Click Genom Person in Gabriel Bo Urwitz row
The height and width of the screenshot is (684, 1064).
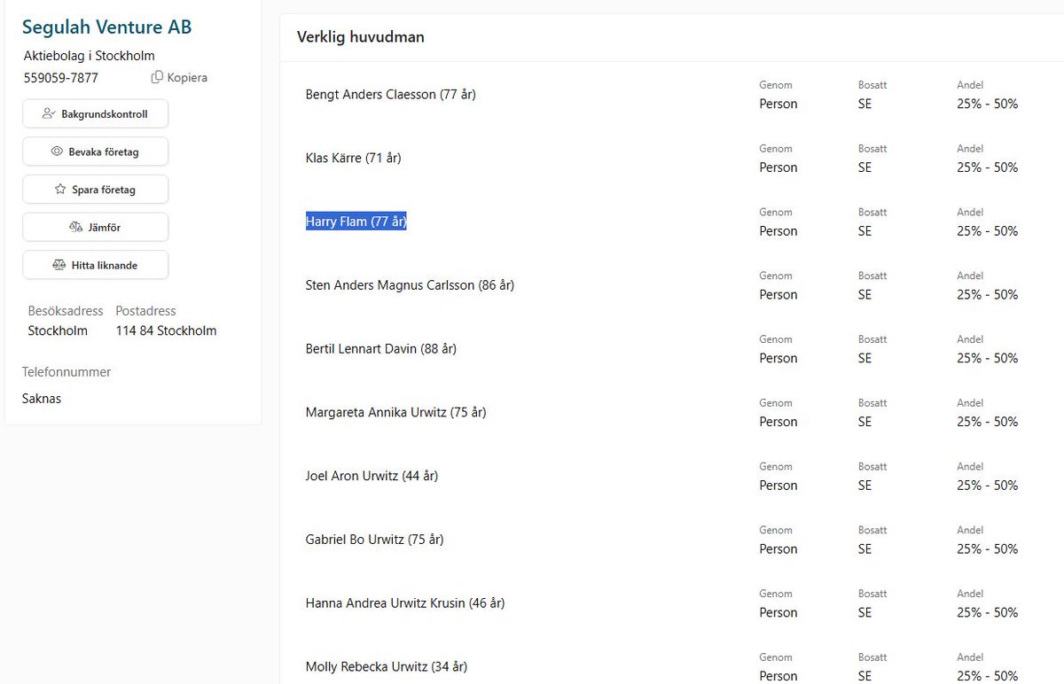778,549
